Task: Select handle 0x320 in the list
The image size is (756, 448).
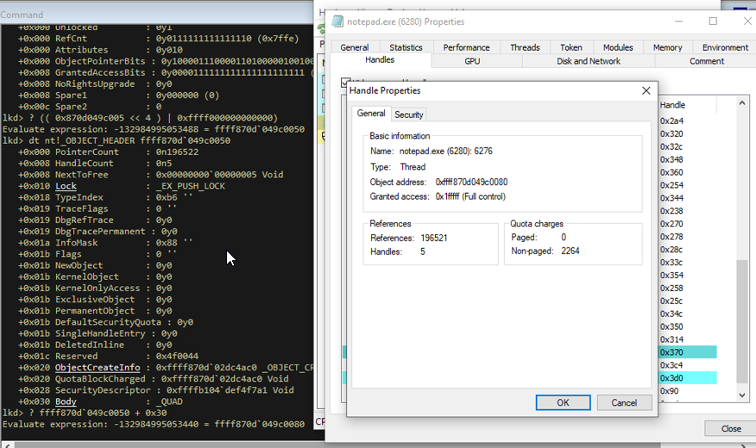Action: [x=671, y=134]
